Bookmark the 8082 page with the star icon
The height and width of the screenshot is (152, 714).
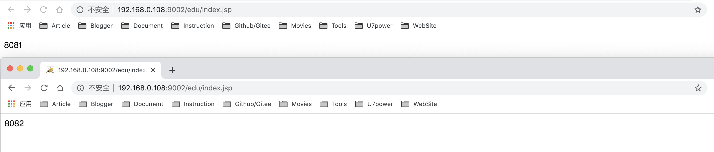(698, 88)
